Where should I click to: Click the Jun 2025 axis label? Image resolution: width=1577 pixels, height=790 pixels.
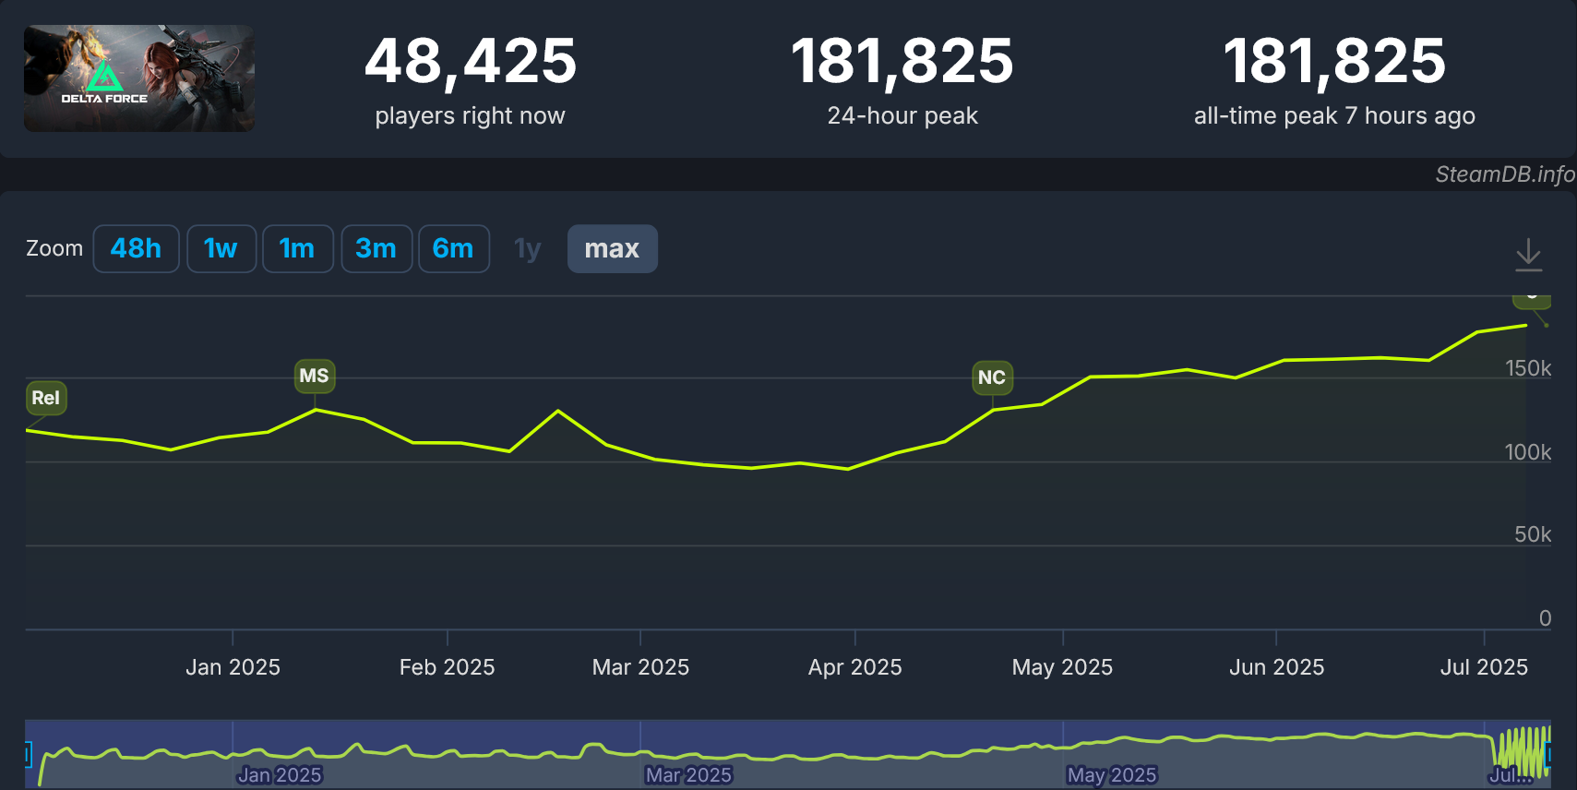(x=1276, y=667)
